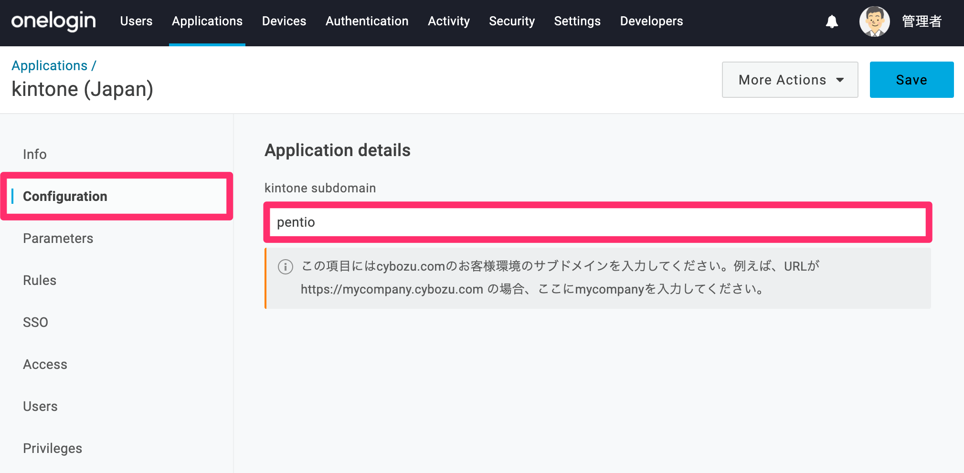
Task: Open the Users sidebar tab
Action: coord(40,406)
